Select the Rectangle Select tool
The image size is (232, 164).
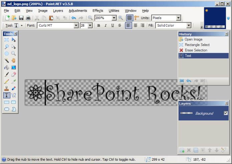(7, 40)
